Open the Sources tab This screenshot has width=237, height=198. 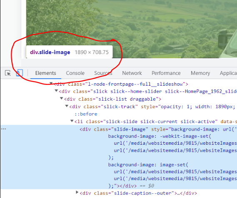click(x=103, y=73)
